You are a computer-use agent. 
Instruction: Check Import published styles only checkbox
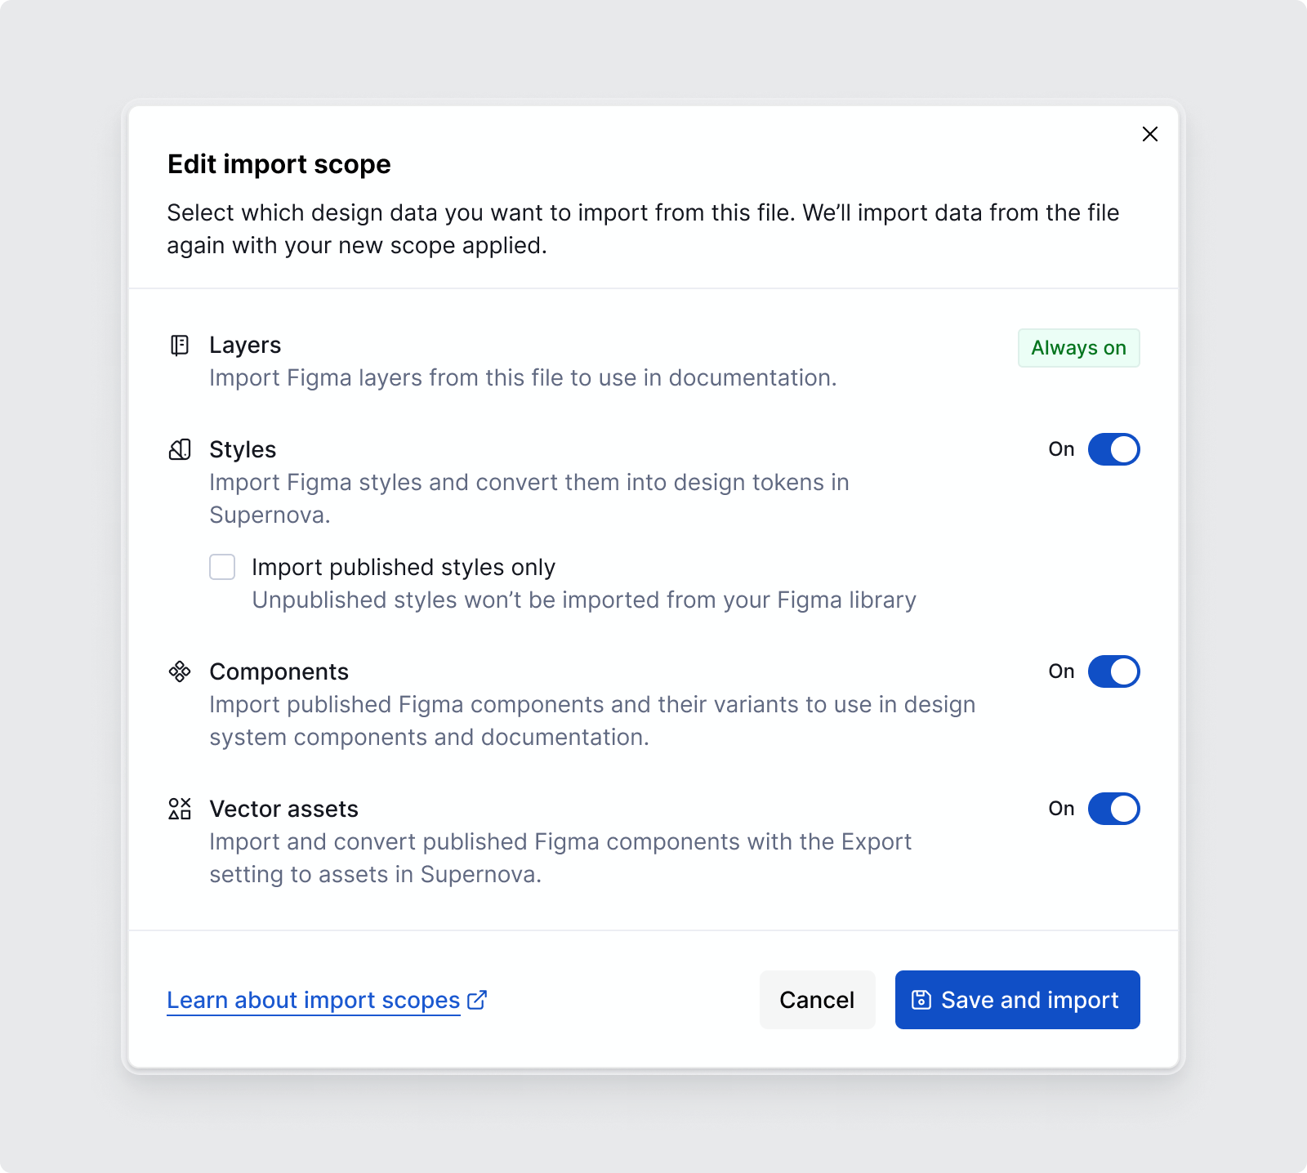(222, 567)
